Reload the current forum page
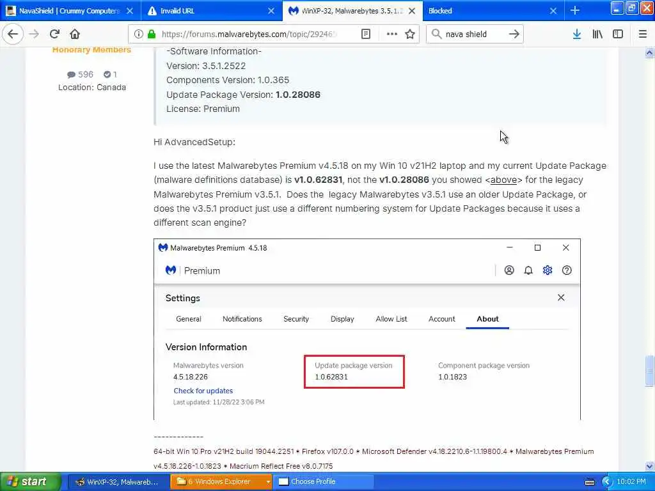 coord(54,35)
